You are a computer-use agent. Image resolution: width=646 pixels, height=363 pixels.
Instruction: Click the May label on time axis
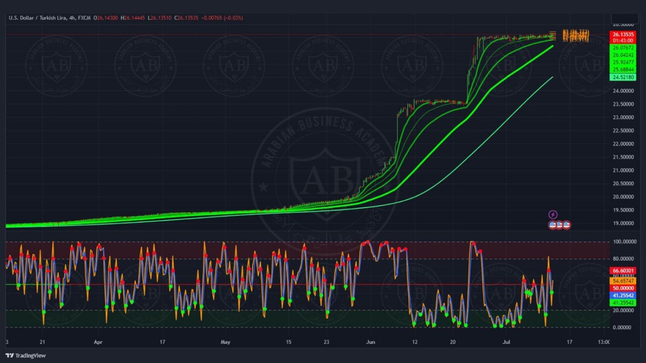(x=225, y=342)
